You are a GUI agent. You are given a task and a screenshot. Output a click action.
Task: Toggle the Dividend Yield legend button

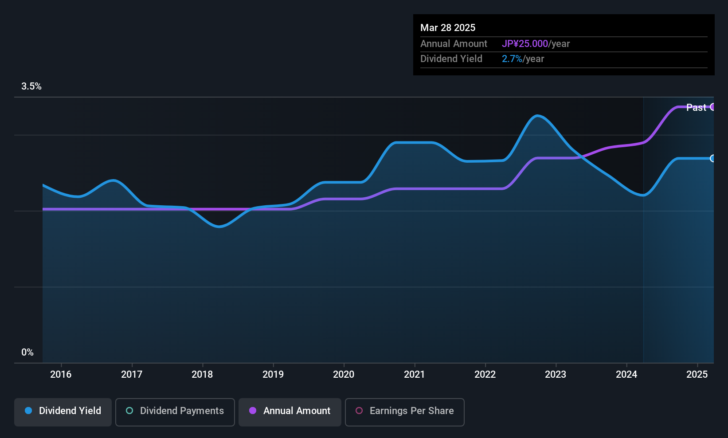click(x=63, y=412)
